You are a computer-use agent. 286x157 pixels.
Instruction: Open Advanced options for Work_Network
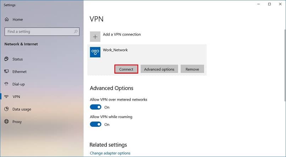point(159,69)
